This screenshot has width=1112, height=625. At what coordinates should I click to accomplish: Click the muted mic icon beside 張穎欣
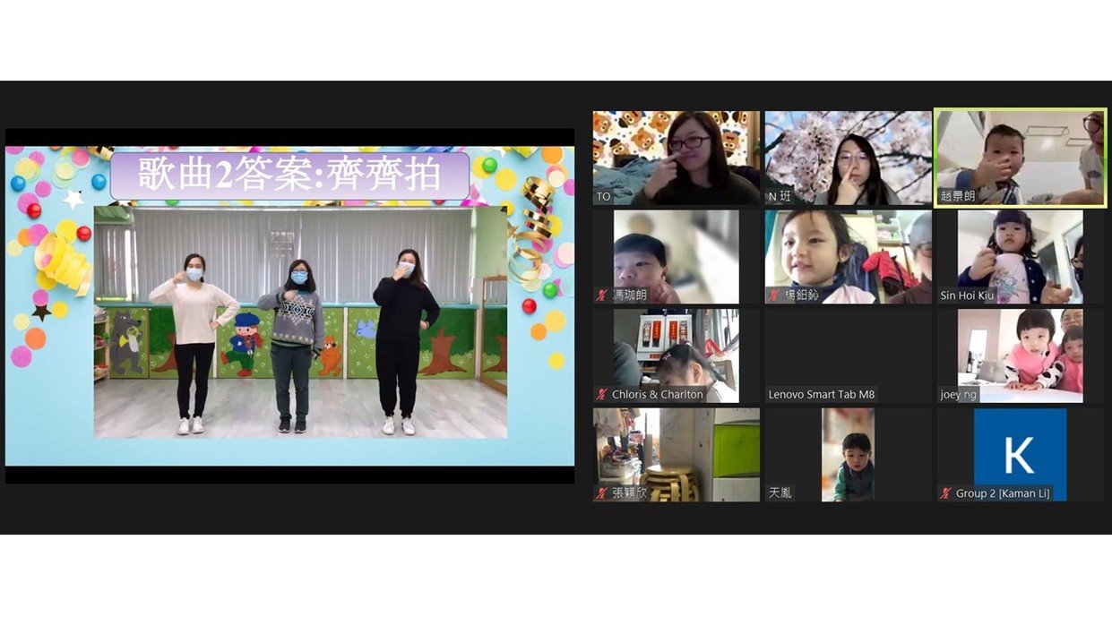tap(602, 493)
